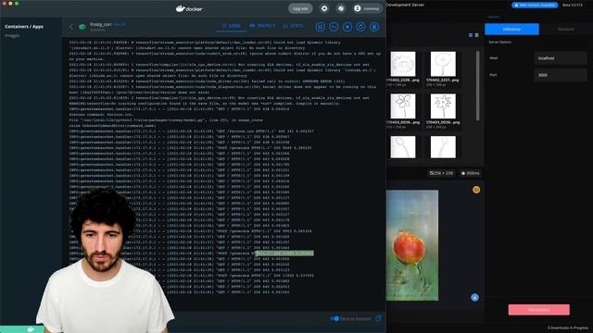
Task: Open container CLI icon
Action: [x=334, y=27]
